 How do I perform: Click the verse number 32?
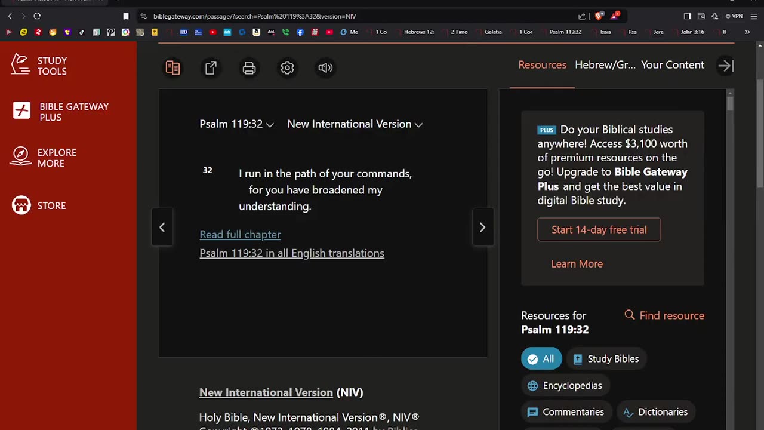tap(207, 171)
